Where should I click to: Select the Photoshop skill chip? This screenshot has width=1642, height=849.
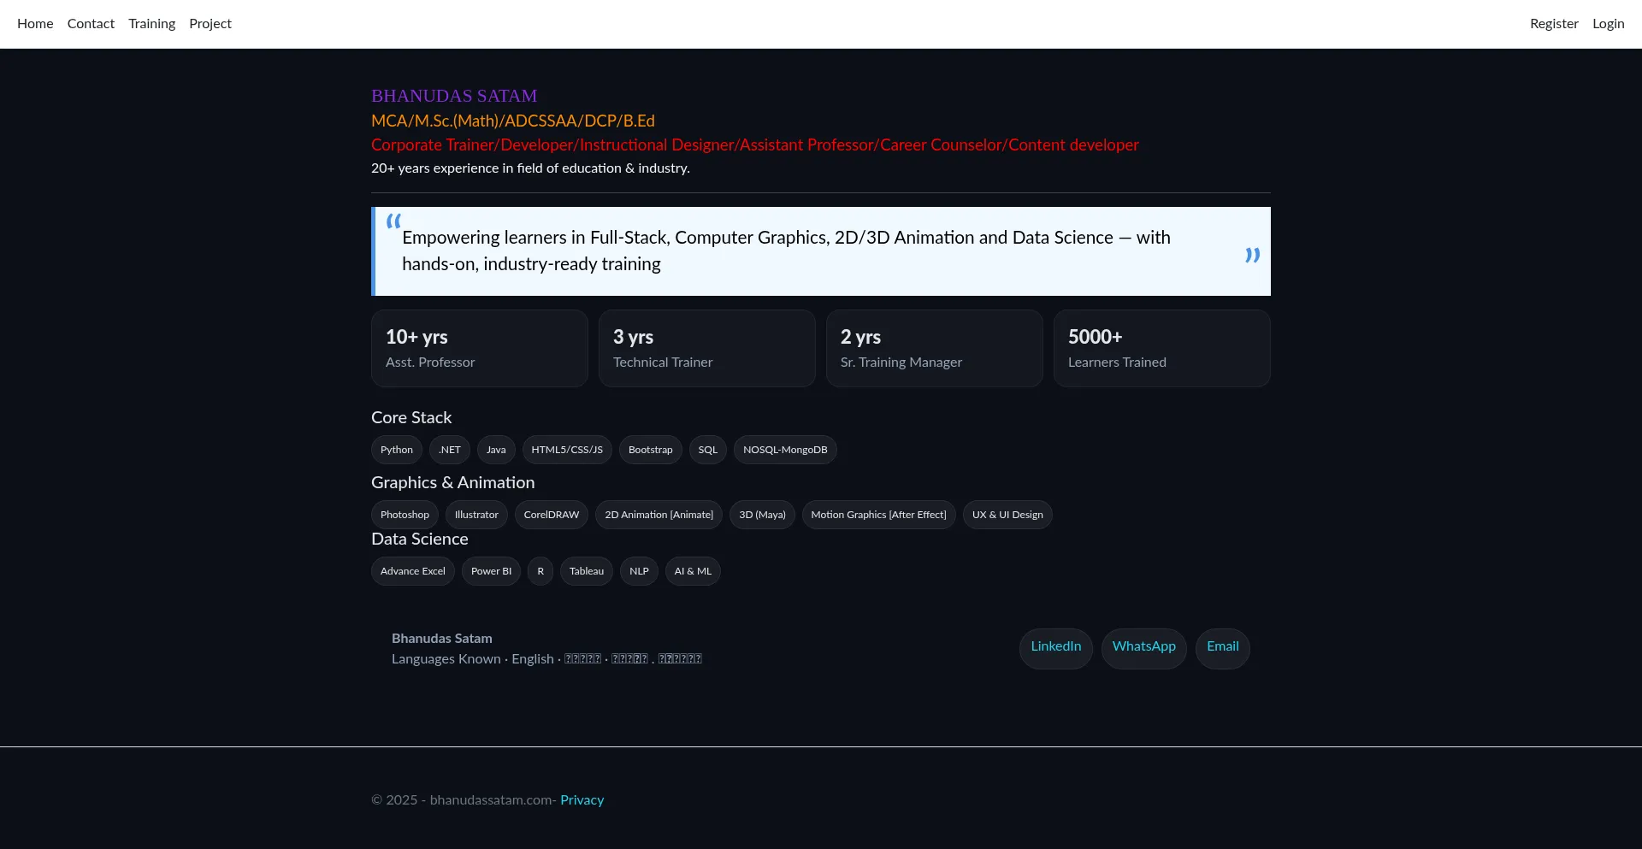point(405,515)
